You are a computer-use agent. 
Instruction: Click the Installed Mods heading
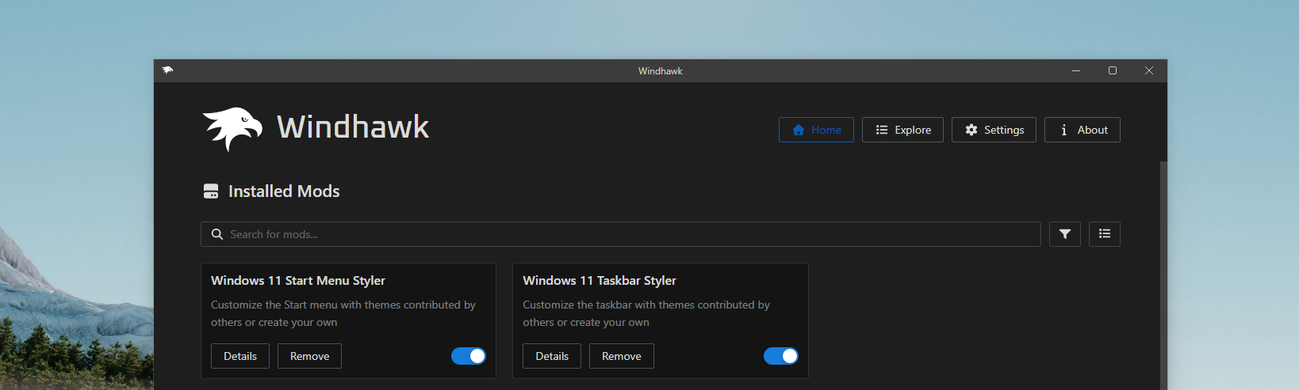[284, 191]
